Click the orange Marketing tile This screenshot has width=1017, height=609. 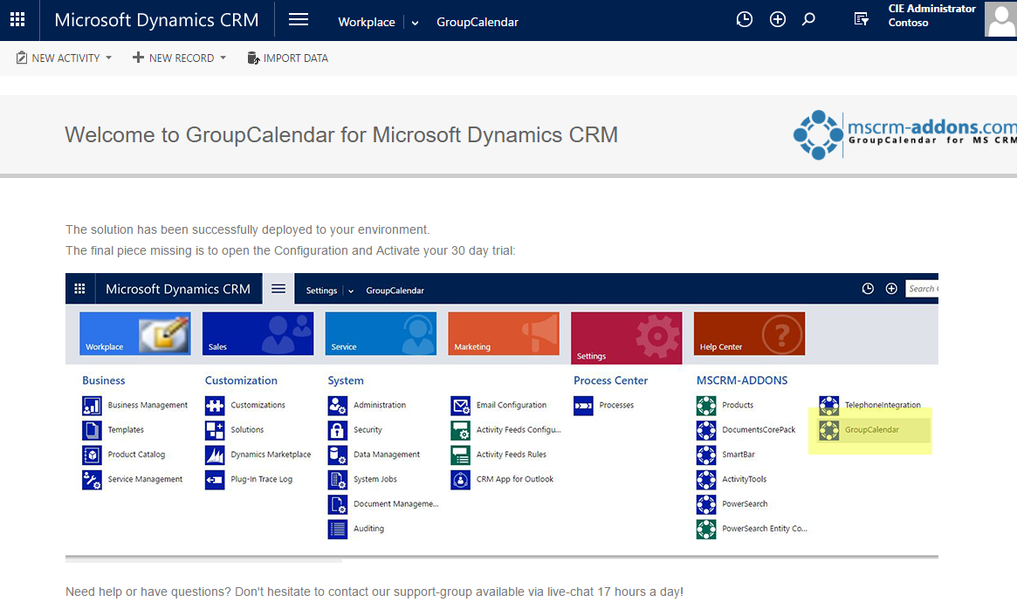(x=504, y=334)
